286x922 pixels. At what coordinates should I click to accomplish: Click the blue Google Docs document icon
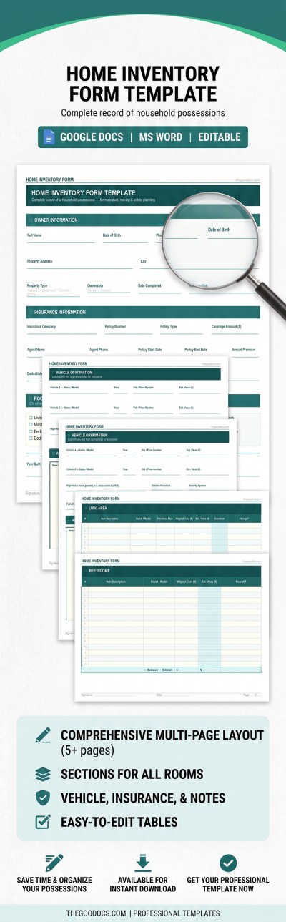49,137
